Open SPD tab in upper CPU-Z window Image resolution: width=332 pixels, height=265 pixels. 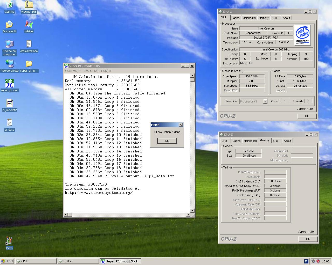click(x=274, y=18)
